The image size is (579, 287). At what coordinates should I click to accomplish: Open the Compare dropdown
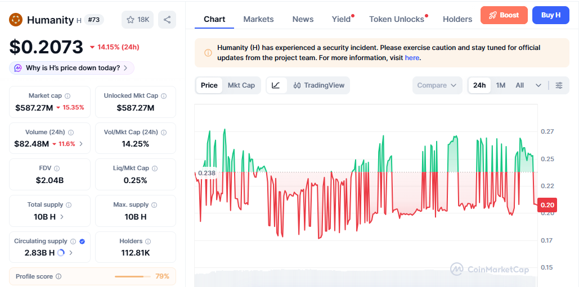tap(437, 85)
